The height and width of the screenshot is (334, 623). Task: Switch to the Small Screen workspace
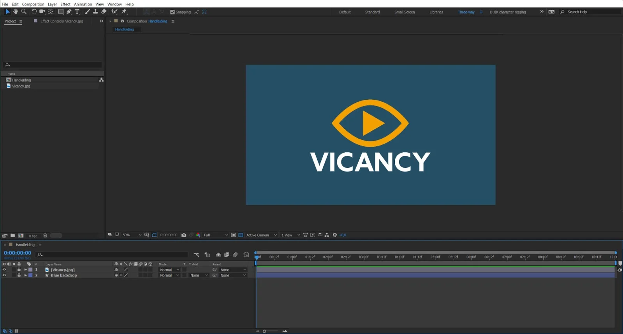pos(405,12)
